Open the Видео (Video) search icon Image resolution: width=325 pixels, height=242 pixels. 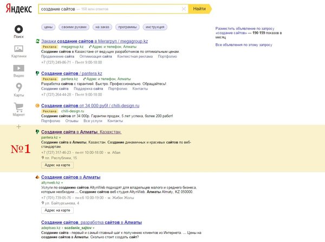click(18, 69)
